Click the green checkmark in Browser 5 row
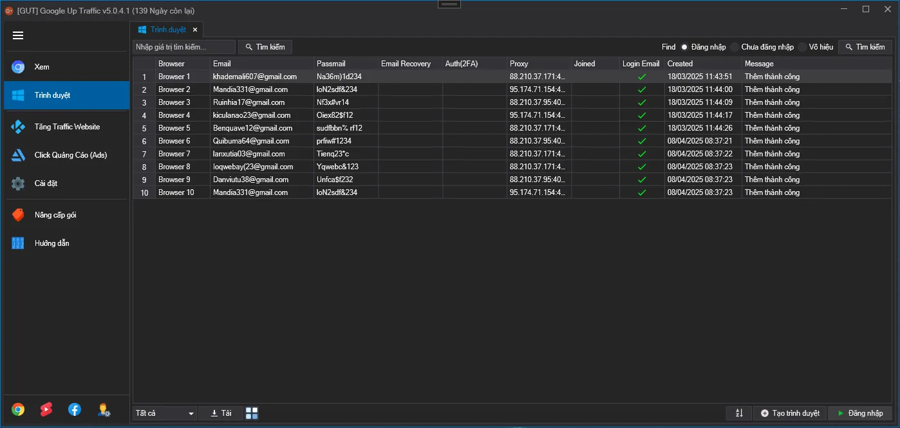900x428 pixels. pyautogui.click(x=642, y=128)
